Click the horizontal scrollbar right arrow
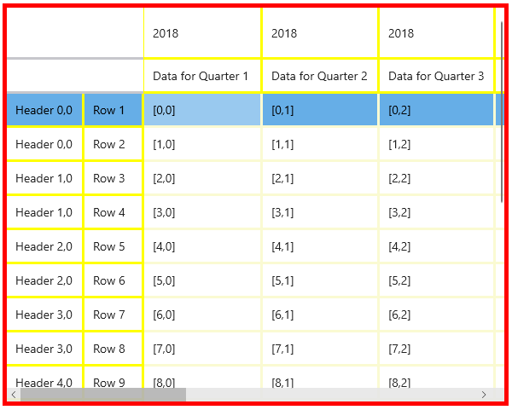Image resolution: width=512 pixels, height=410 pixels. tap(484, 395)
